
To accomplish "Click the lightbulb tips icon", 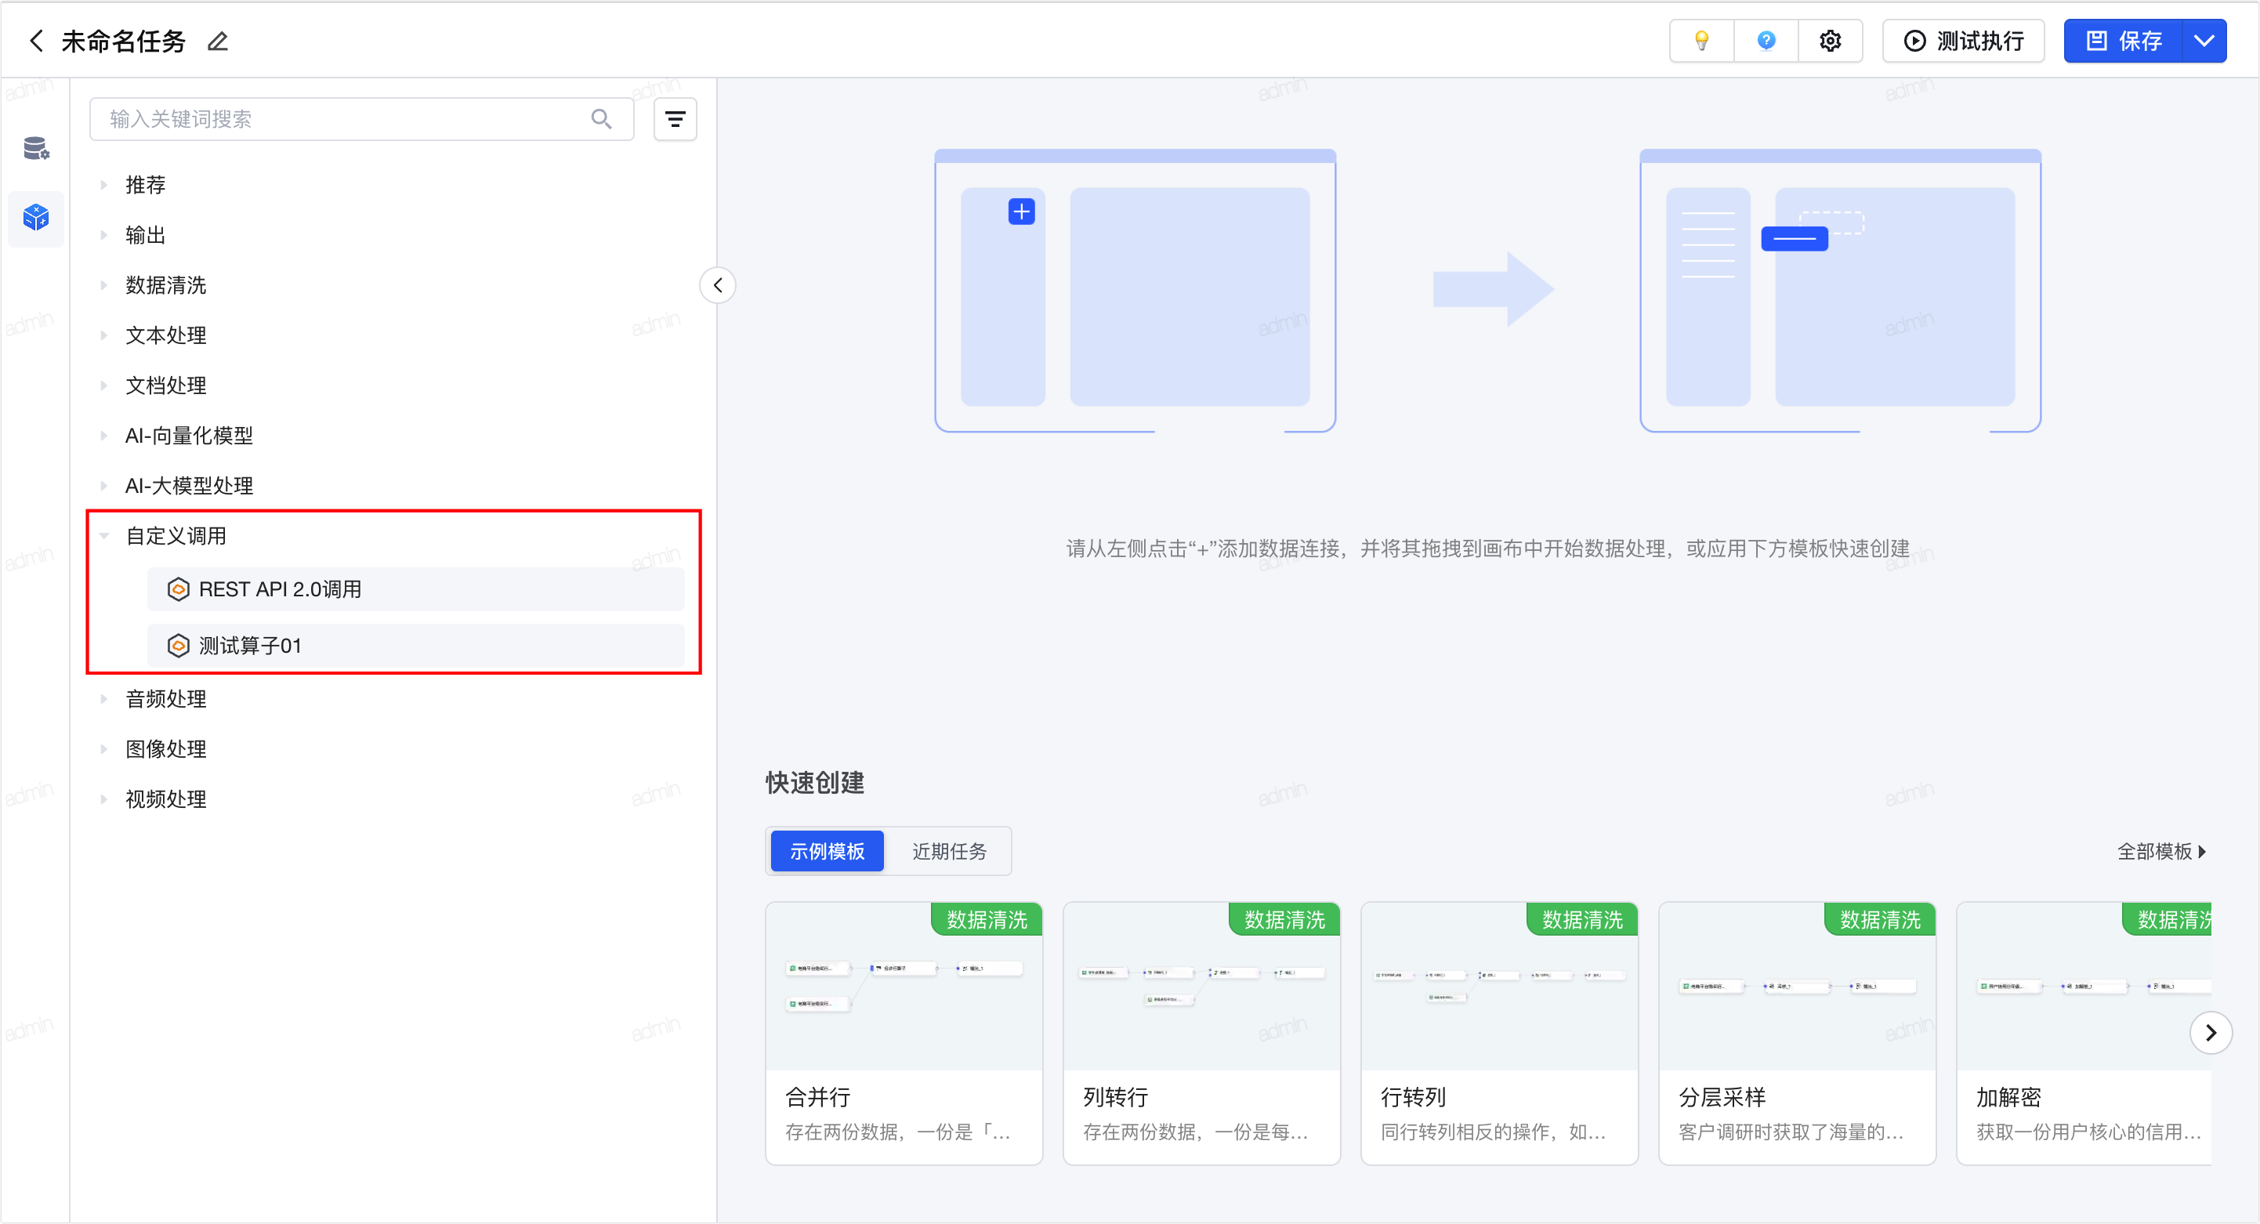I will coord(1701,42).
